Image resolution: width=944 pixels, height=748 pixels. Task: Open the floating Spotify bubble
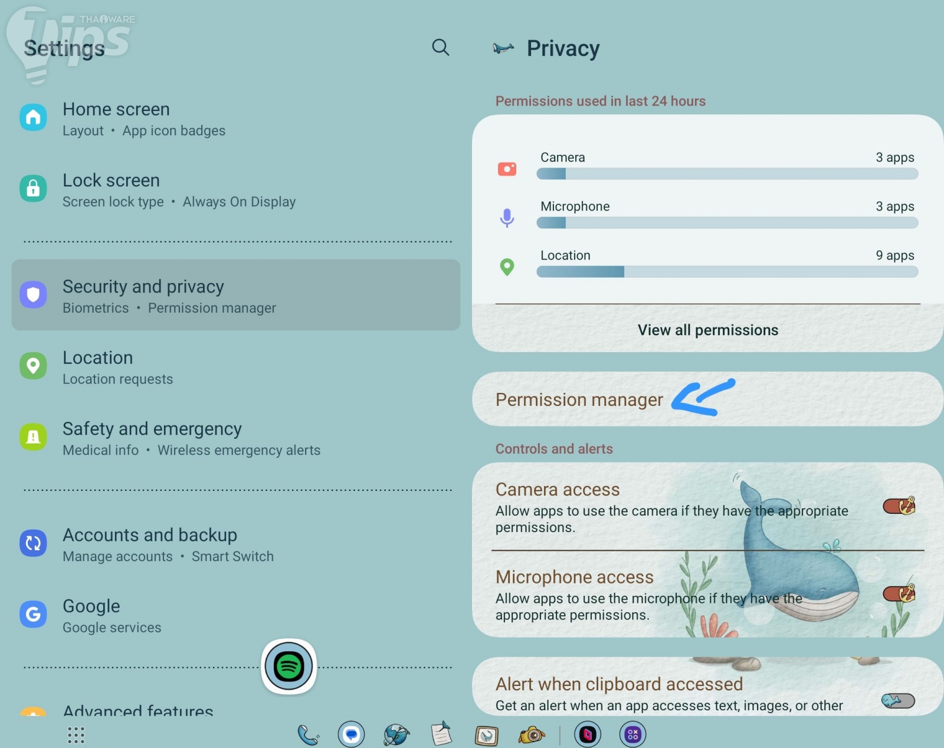(289, 667)
